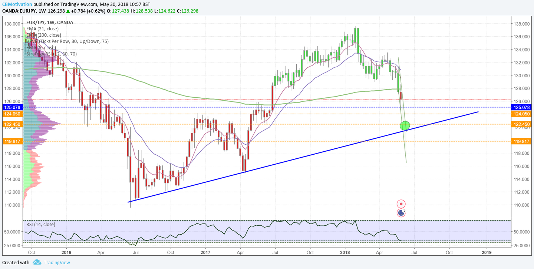Click the 110.000 label on the right price axis

click(x=522, y=205)
